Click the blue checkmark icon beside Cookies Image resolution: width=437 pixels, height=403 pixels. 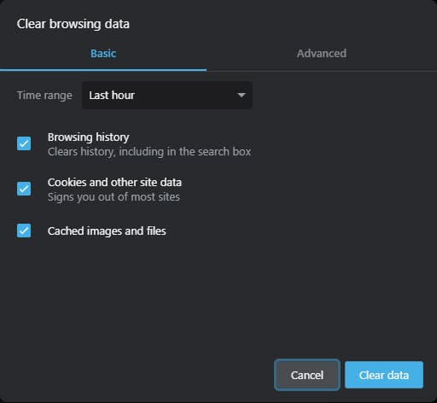coord(24,189)
